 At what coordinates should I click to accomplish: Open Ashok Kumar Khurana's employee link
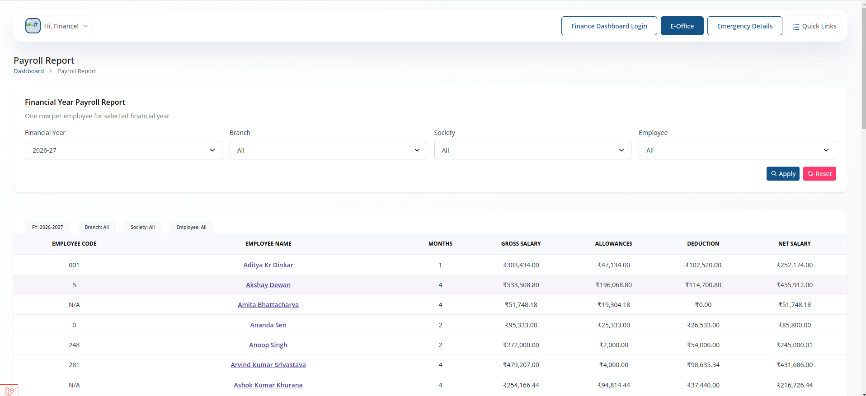(268, 385)
